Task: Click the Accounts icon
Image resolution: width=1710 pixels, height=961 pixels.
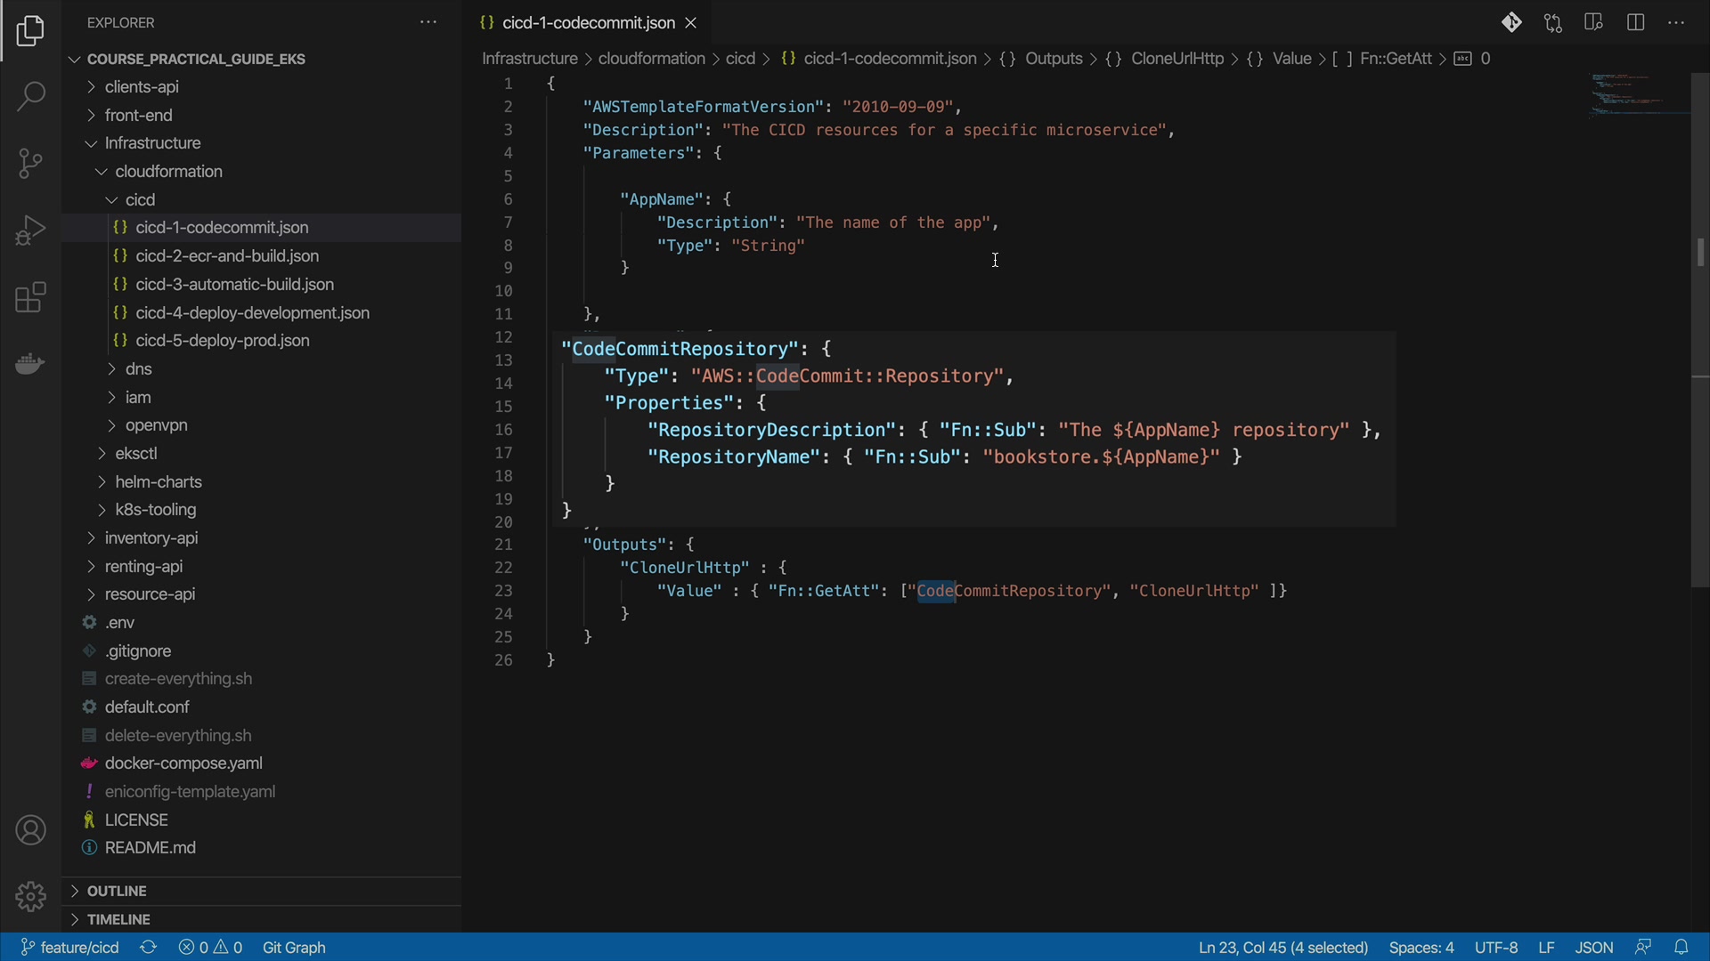Action: click(x=30, y=831)
